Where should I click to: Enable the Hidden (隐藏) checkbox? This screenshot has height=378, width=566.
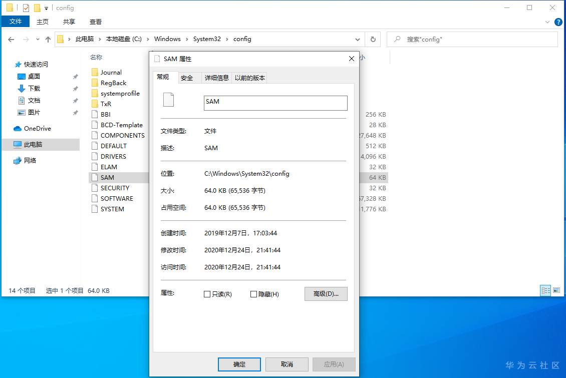point(253,294)
